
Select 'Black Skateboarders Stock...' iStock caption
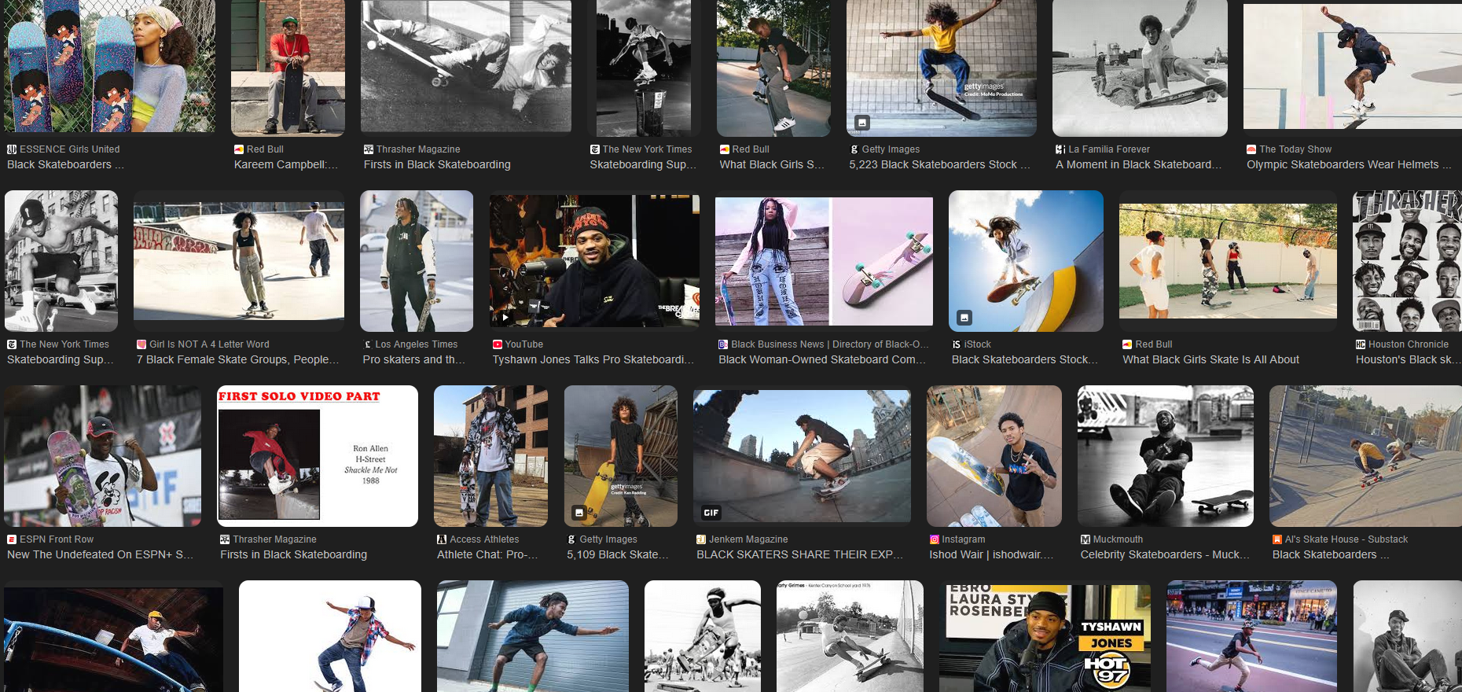1025,359
